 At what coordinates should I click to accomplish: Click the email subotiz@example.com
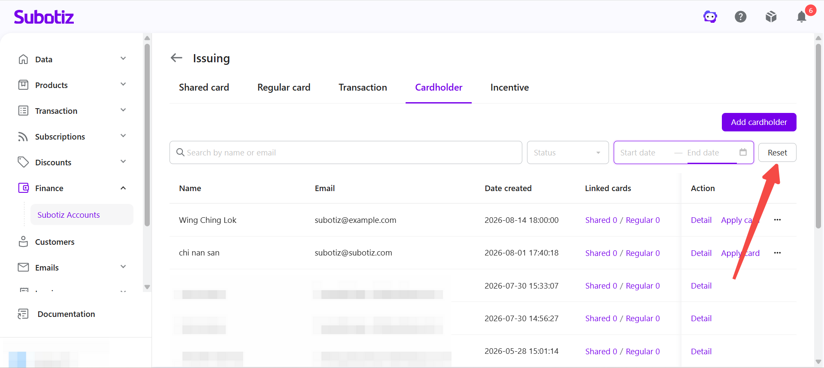pyautogui.click(x=355, y=220)
